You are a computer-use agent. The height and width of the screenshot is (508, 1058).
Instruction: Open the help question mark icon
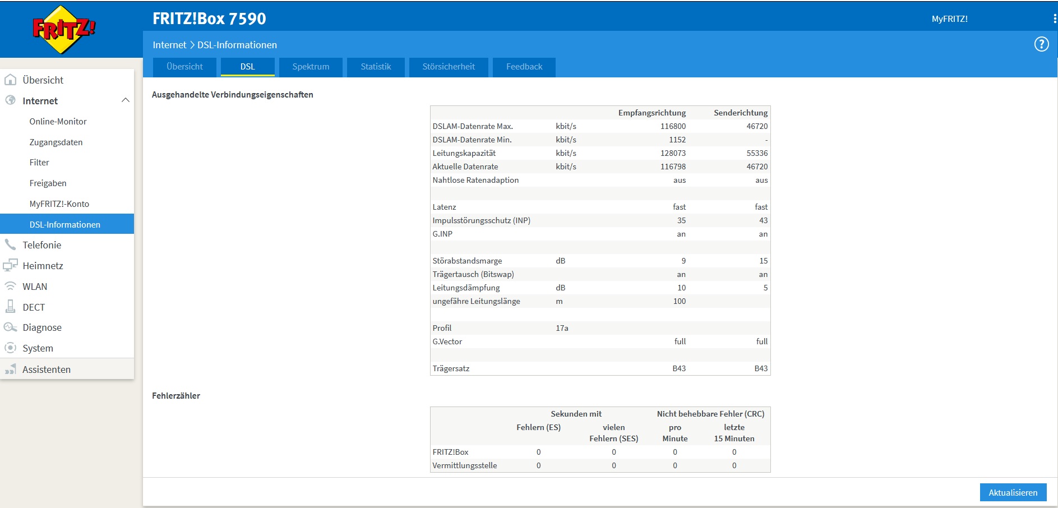pos(1041,44)
